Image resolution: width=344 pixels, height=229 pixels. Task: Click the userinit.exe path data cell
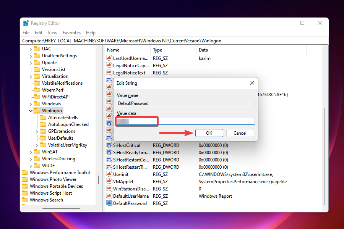pyautogui.click(x=236, y=174)
